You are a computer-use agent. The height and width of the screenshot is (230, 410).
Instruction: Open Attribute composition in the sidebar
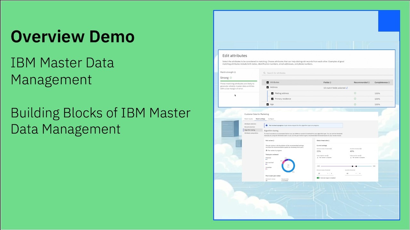[251, 133]
